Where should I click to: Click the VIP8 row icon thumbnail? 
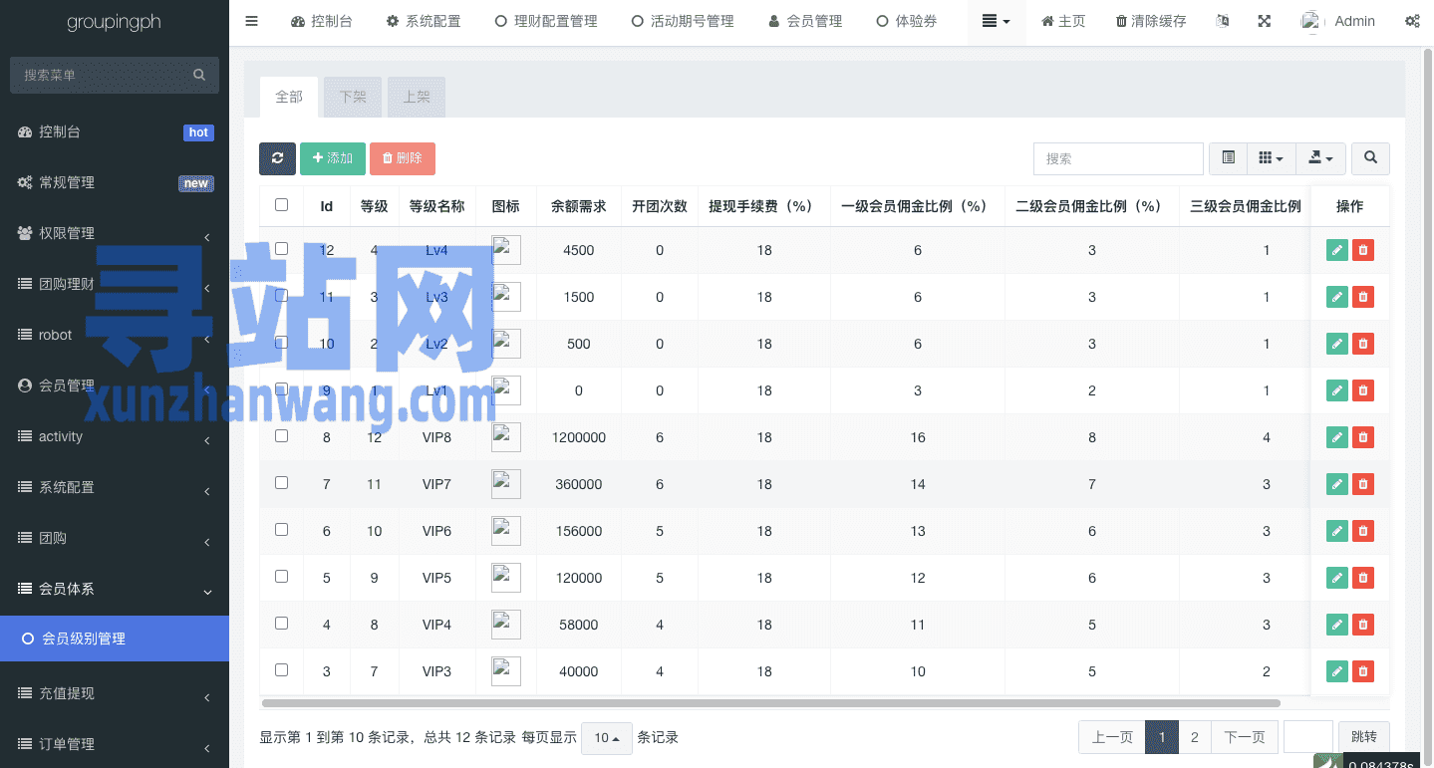click(x=506, y=437)
